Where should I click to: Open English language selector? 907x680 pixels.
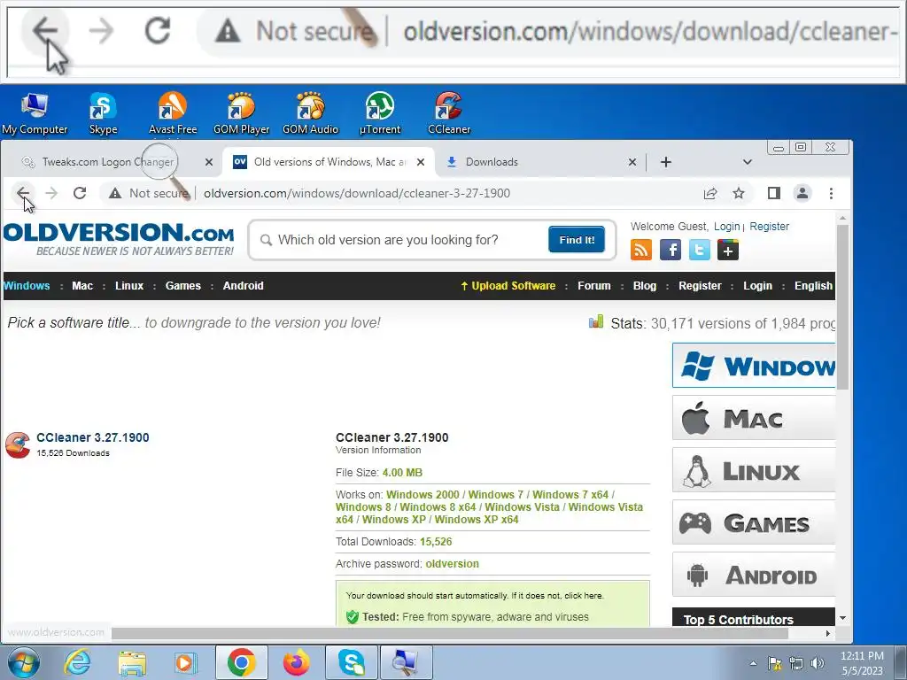813,286
